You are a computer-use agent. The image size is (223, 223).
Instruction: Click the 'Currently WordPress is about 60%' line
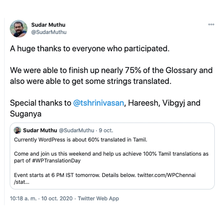[81, 140]
